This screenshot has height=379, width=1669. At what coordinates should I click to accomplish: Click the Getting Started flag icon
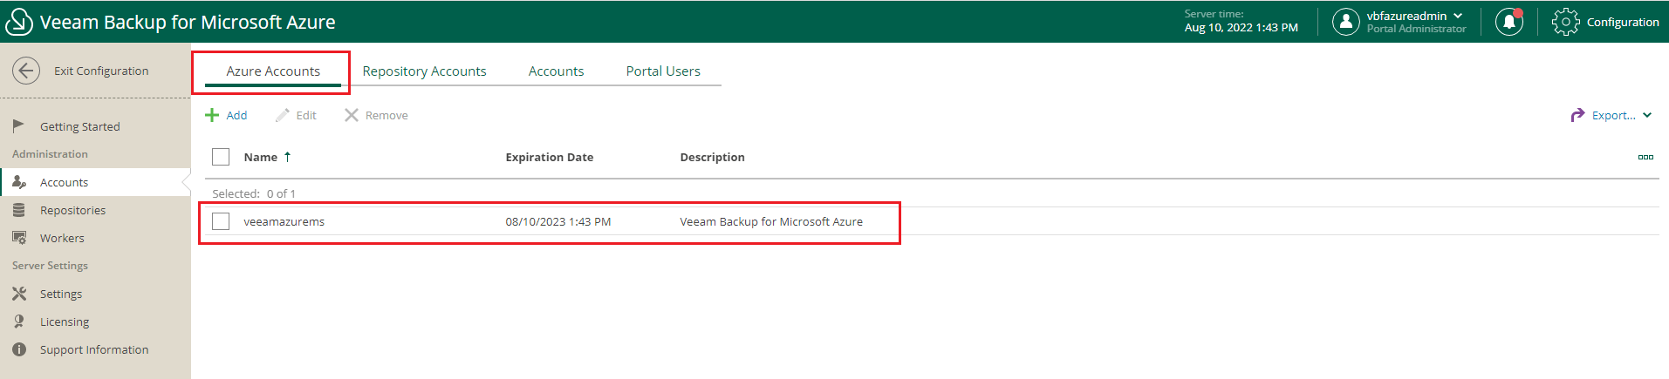click(18, 126)
